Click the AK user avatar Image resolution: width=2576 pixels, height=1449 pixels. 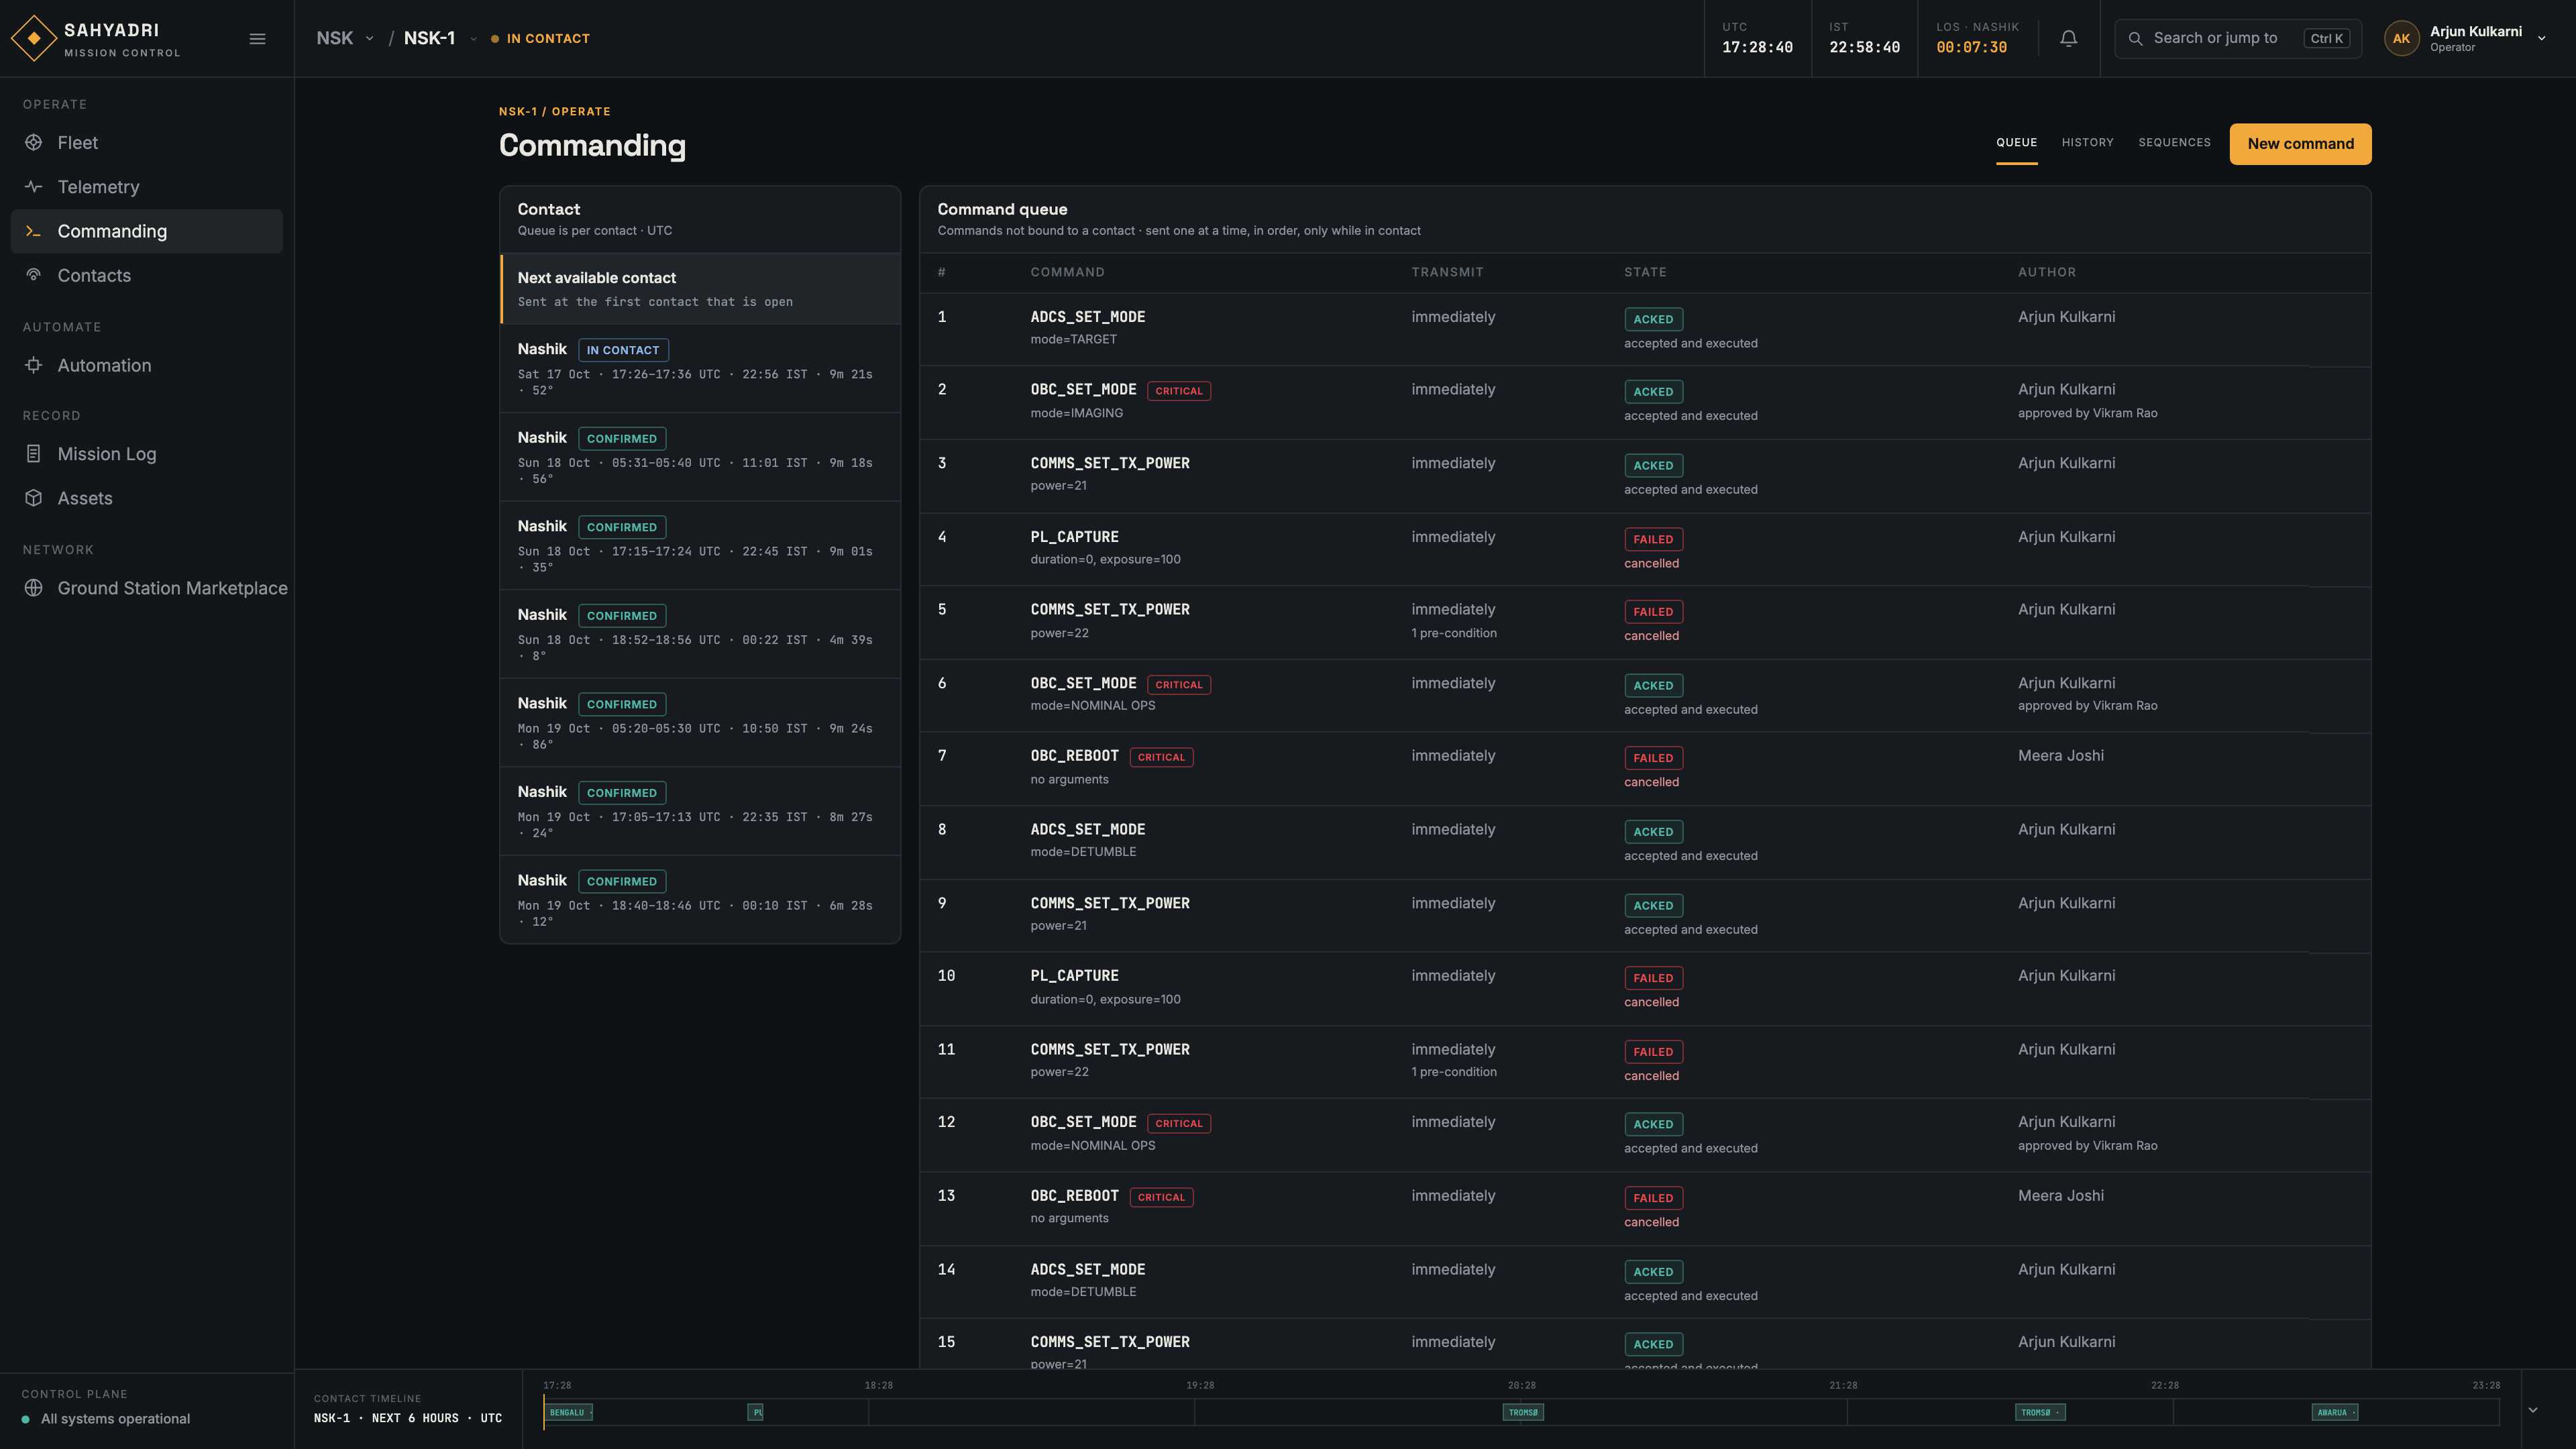click(x=2401, y=38)
